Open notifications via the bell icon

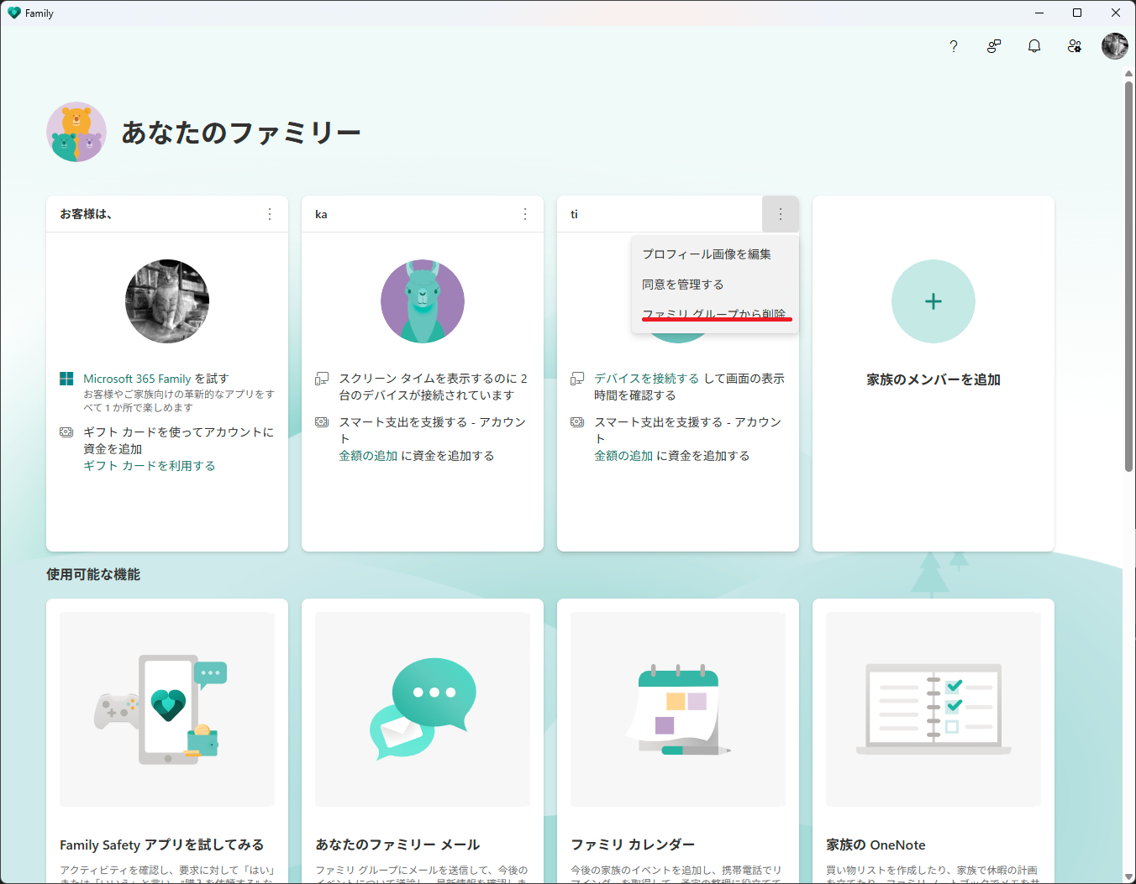(x=1034, y=46)
